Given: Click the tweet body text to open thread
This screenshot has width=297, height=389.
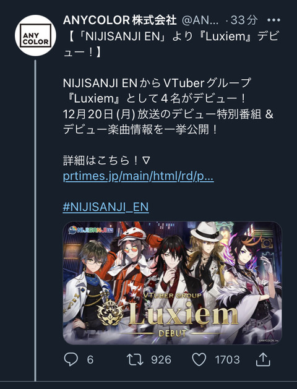Looking at the screenshot, I should point(168,106).
